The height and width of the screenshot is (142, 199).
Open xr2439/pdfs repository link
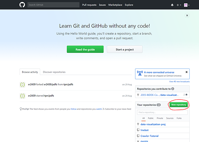50,84
